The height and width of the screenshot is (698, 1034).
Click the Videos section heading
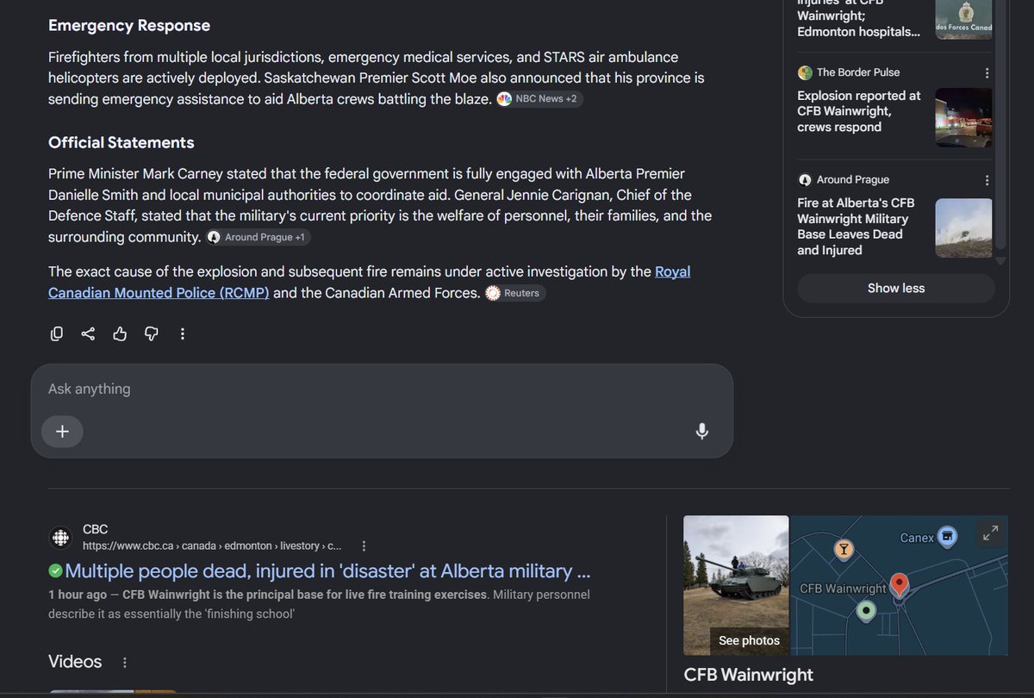[x=75, y=662]
